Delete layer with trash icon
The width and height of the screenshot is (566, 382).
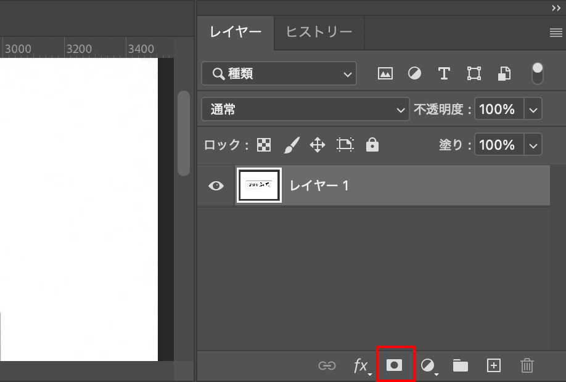pos(527,366)
